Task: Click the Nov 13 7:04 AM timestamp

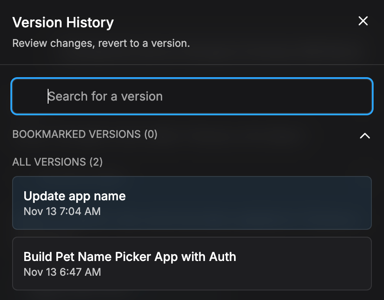Action: tap(62, 212)
